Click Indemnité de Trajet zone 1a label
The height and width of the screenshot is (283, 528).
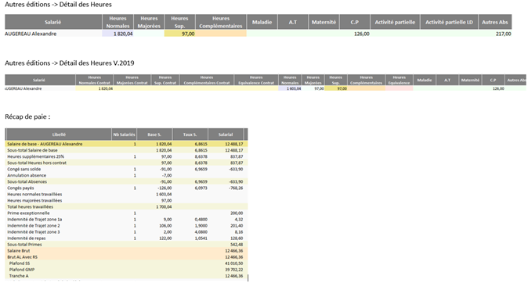(34, 220)
